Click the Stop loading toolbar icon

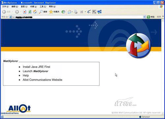coord(24,12)
